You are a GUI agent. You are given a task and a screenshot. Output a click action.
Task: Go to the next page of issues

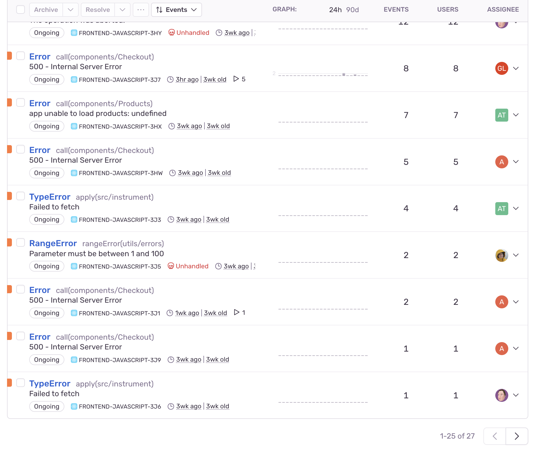pyautogui.click(x=517, y=436)
